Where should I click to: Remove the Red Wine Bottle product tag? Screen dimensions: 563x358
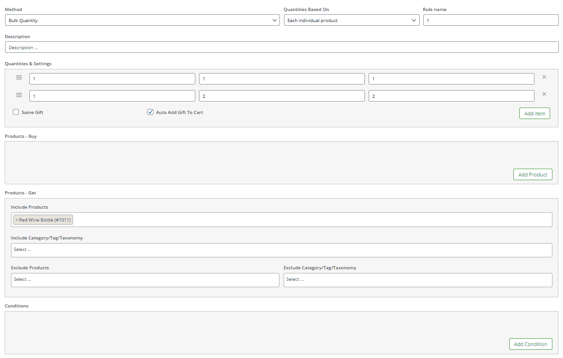tap(17, 219)
